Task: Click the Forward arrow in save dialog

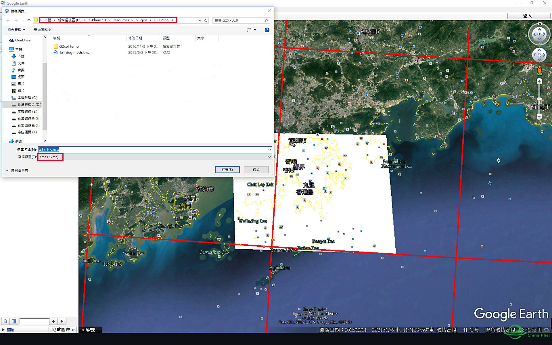Action: click(16, 20)
